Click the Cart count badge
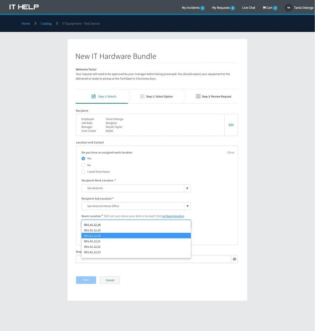Screen dimensions: 315x331 (x=275, y=8)
